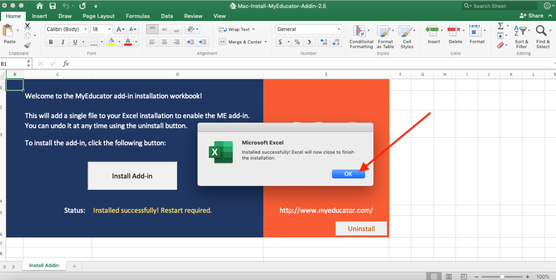The width and height of the screenshot is (556, 280).
Task: Toggle italic formatting
Action: pyautogui.click(x=63, y=42)
